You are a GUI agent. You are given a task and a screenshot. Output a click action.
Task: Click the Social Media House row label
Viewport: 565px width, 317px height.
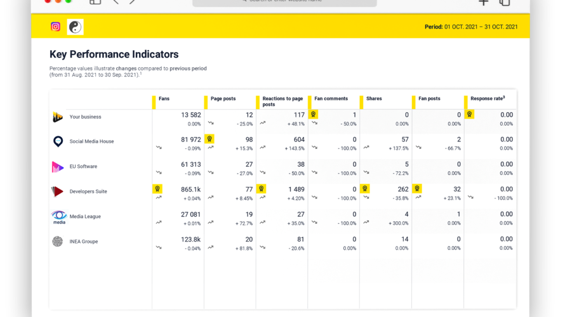click(91, 141)
